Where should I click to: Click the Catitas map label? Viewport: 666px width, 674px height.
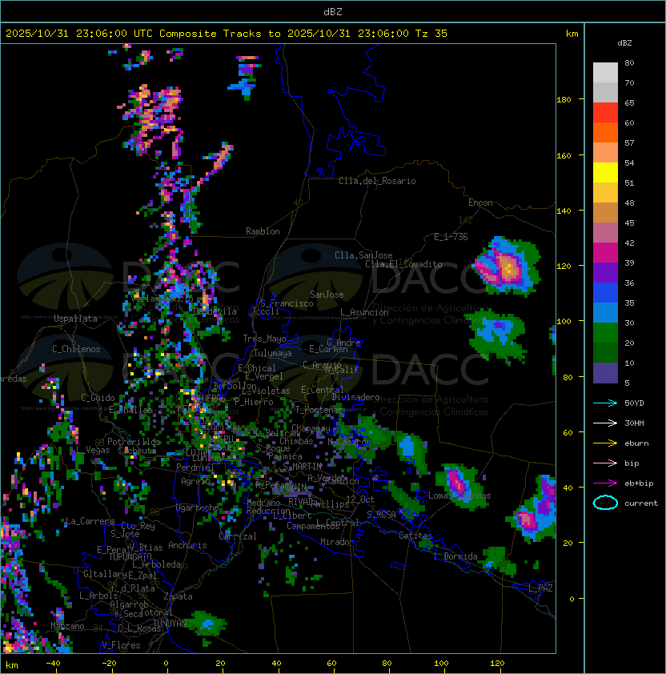(x=415, y=536)
